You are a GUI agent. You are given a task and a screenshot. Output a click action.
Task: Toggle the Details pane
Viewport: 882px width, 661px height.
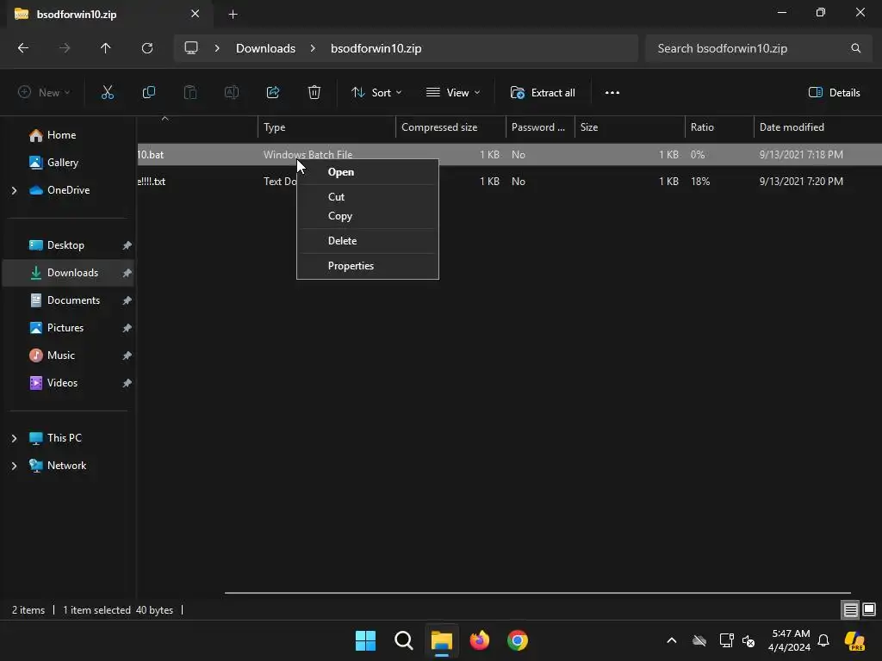tap(834, 93)
